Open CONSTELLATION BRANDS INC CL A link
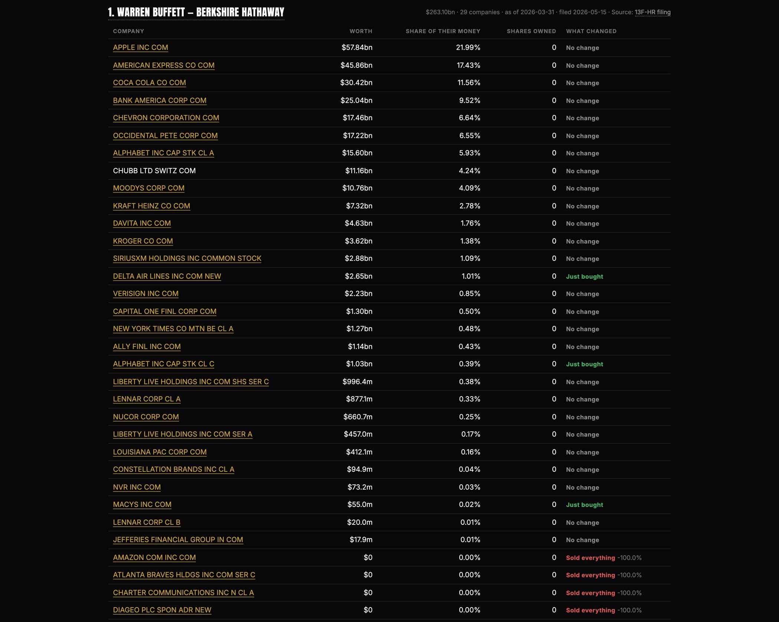Screen dimensions: 779x622 pos(174,470)
